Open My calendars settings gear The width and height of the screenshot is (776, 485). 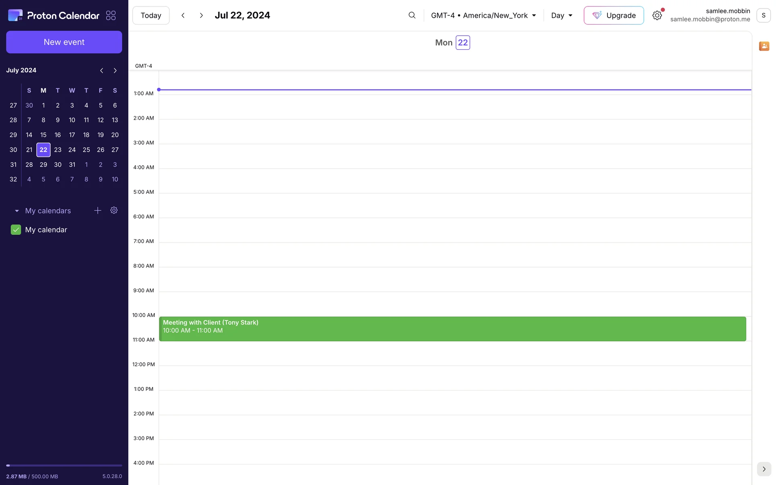pos(114,211)
